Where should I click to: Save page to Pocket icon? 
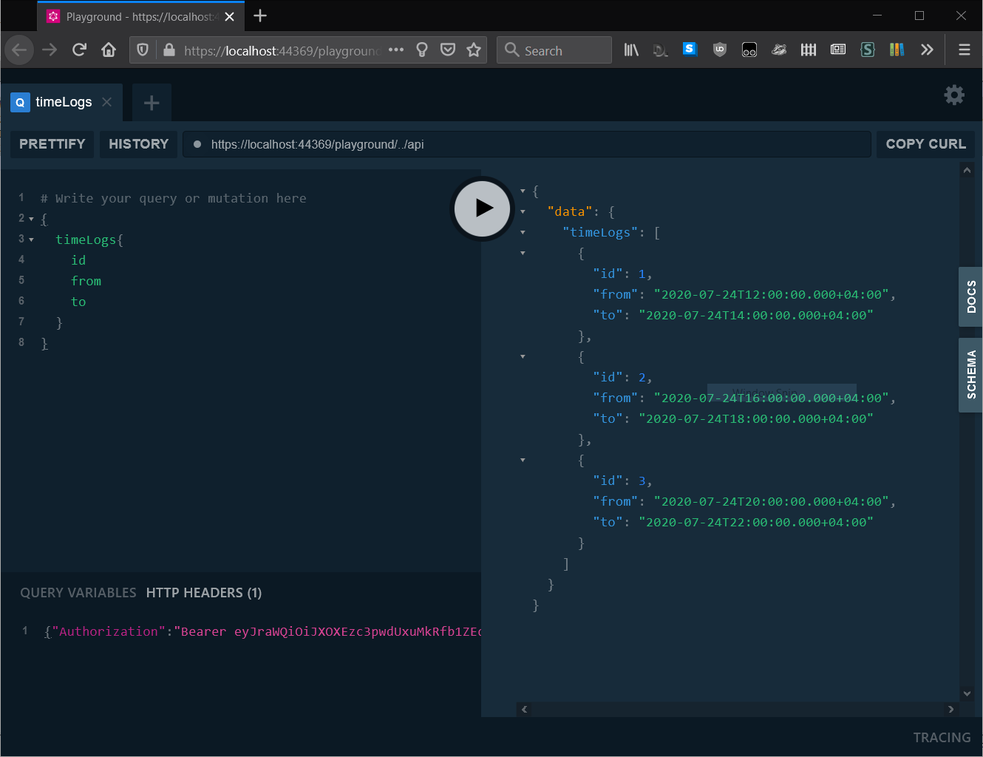pyautogui.click(x=448, y=50)
